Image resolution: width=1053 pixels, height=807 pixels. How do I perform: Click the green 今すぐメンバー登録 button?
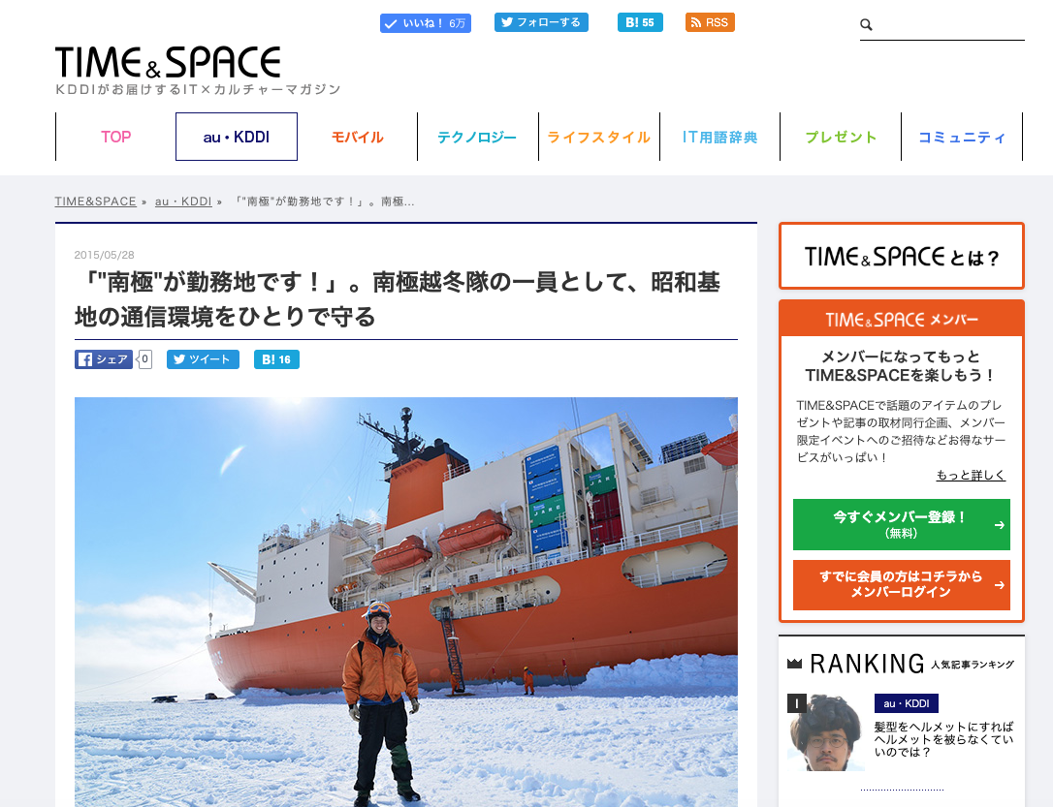click(x=901, y=524)
